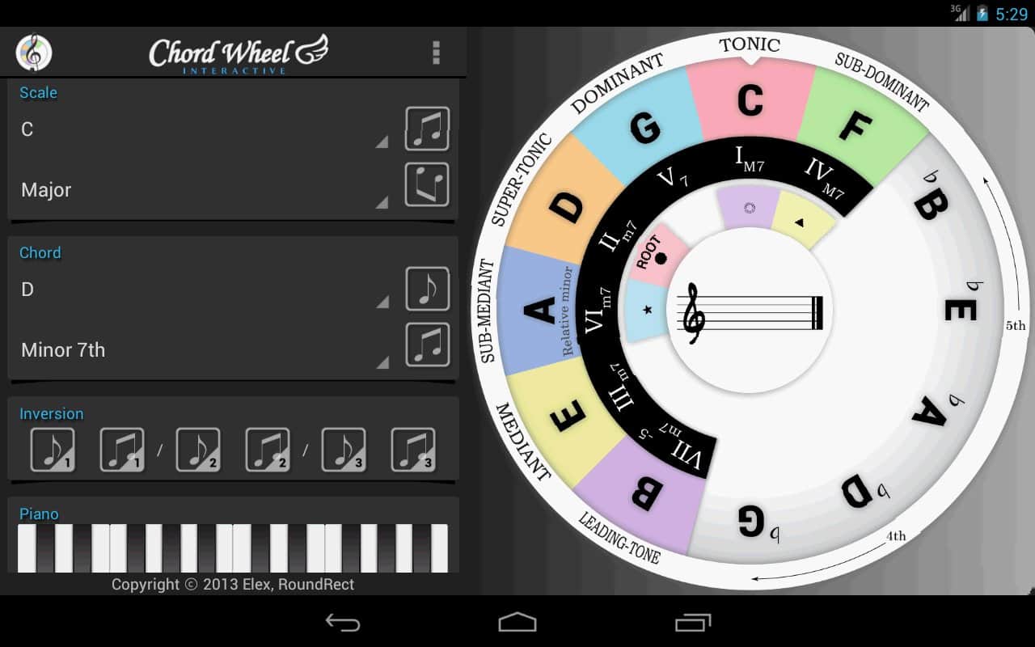Open the three-dot overflow menu
This screenshot has width=1035, height=647.
coord(436,53)
